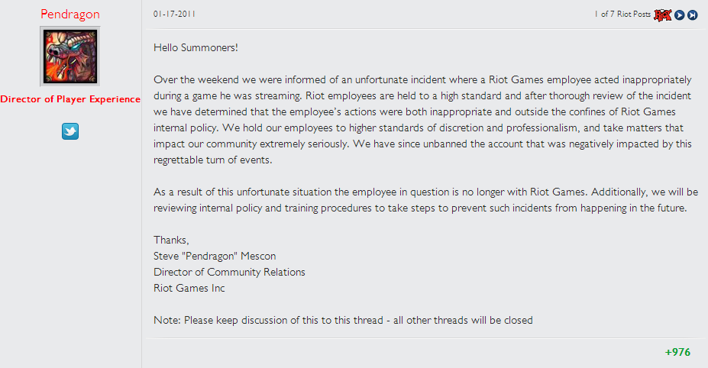Click the Steve "Pendragon" Mescon signature
The image size is (708, 368).
coord(215,256)
